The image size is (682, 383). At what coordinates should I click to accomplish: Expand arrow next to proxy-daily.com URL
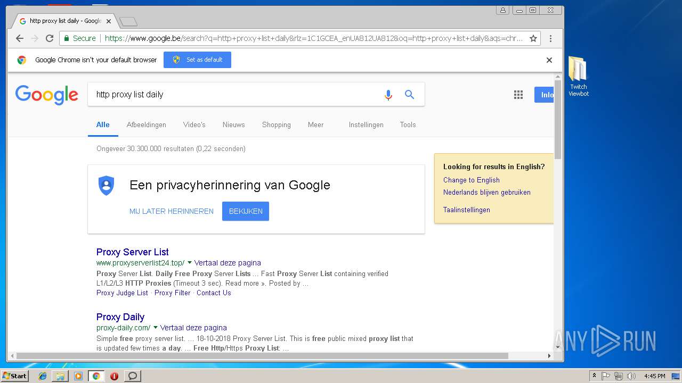[x=156, y=328]
